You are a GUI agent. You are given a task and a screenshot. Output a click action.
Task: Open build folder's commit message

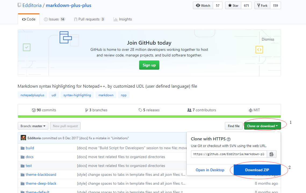pos(132,148)
